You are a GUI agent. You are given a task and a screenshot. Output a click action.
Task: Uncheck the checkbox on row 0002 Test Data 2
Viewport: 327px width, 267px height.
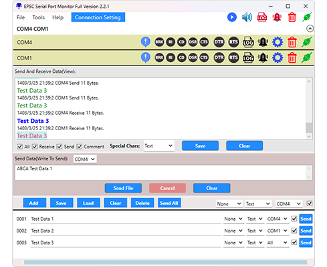294,230
